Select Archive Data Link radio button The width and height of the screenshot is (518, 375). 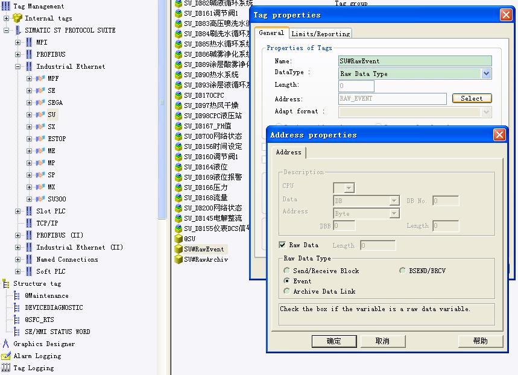point(286,291)
